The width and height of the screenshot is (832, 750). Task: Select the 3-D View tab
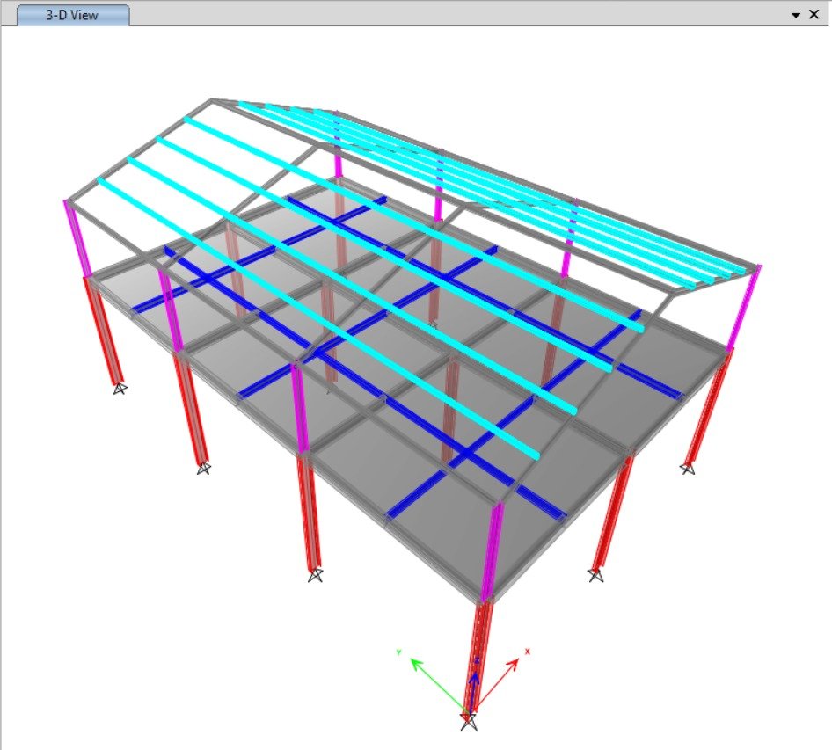(x=74, y=15)
